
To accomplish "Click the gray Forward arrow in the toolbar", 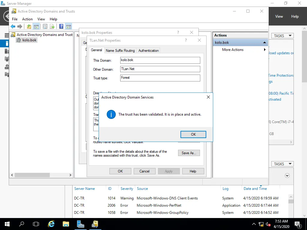I will (x=20, y=26).
